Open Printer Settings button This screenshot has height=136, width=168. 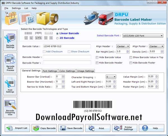coord(125,128)
